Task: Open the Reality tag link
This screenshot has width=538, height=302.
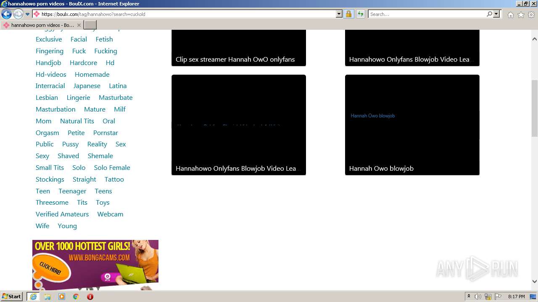Action: coord(97,144)
